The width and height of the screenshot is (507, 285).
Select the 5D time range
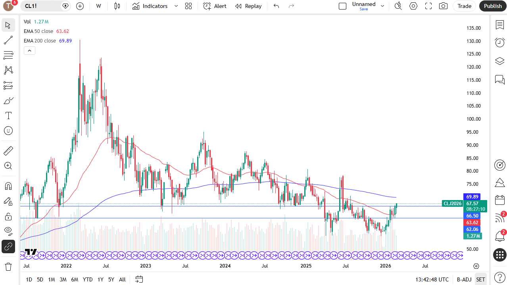pos(40,279)
